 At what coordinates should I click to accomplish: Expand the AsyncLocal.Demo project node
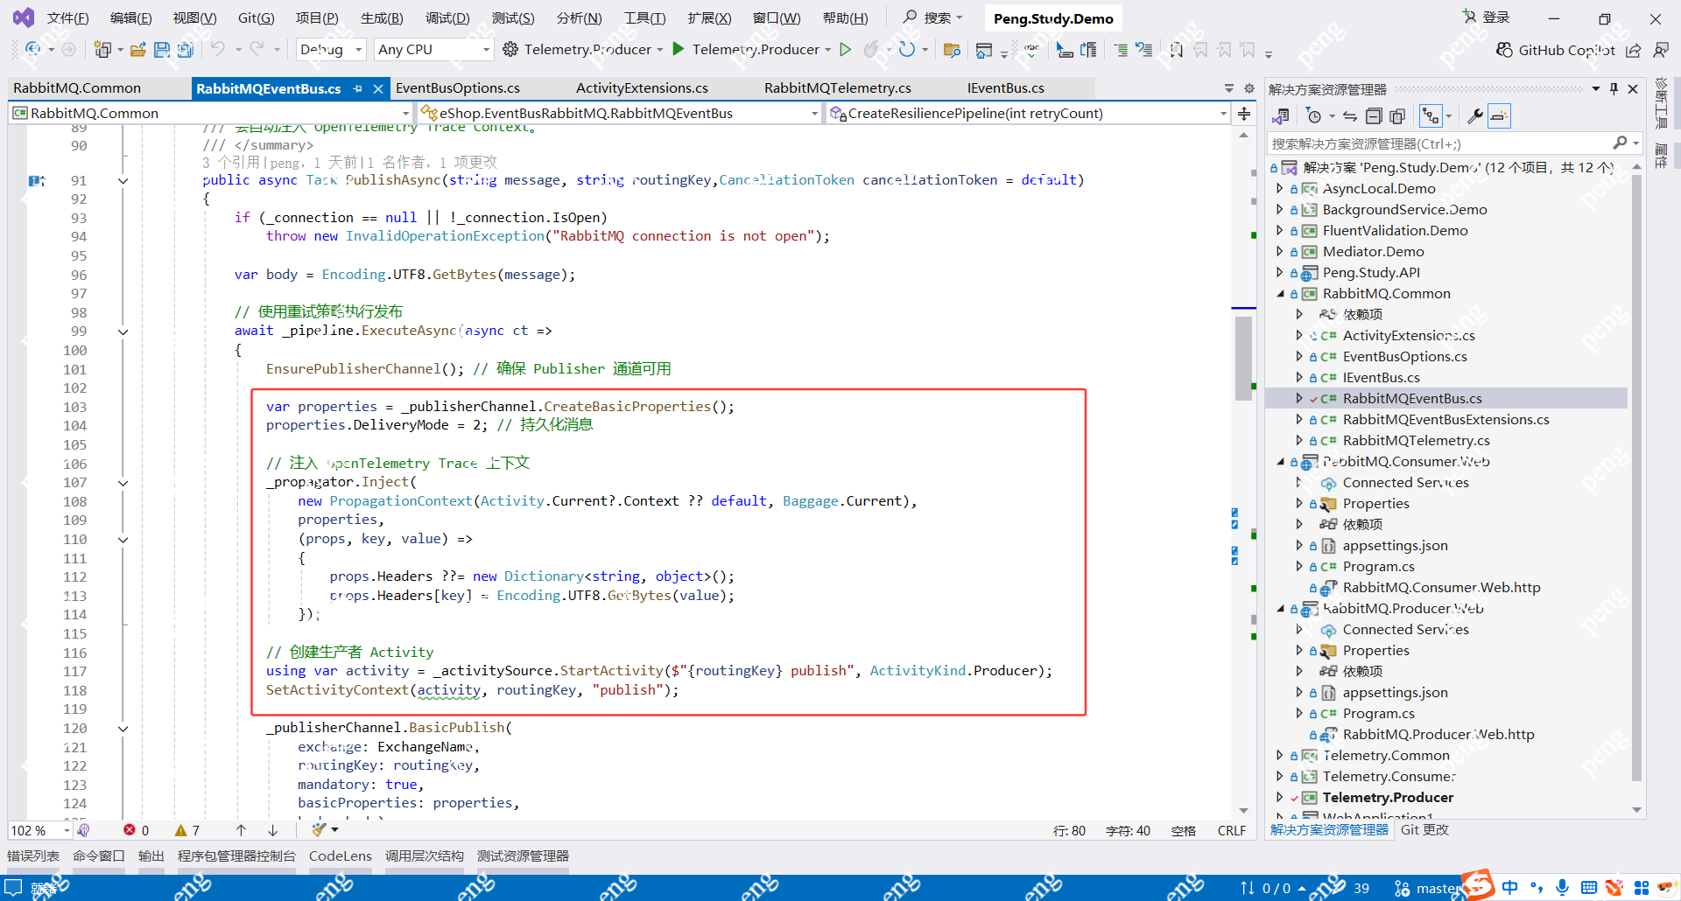point(1280,189)
